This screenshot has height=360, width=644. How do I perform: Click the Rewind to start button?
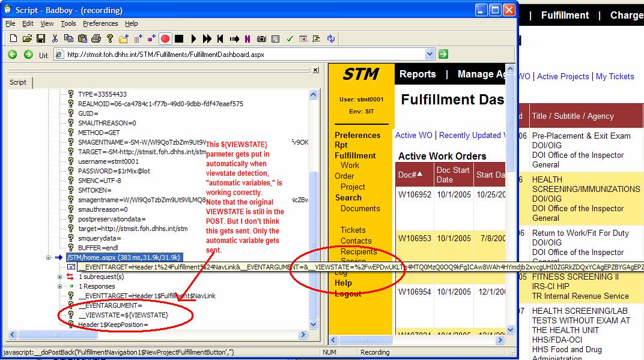point(220,39)
